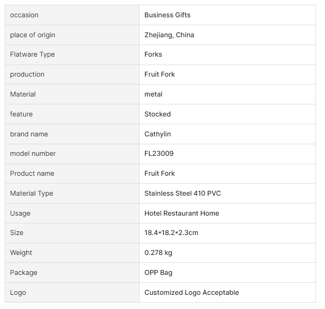The height and width of the screenshot is (309, 325).
Task: Select the 'occasion' label cell
Action: click(x=24, y=15)
